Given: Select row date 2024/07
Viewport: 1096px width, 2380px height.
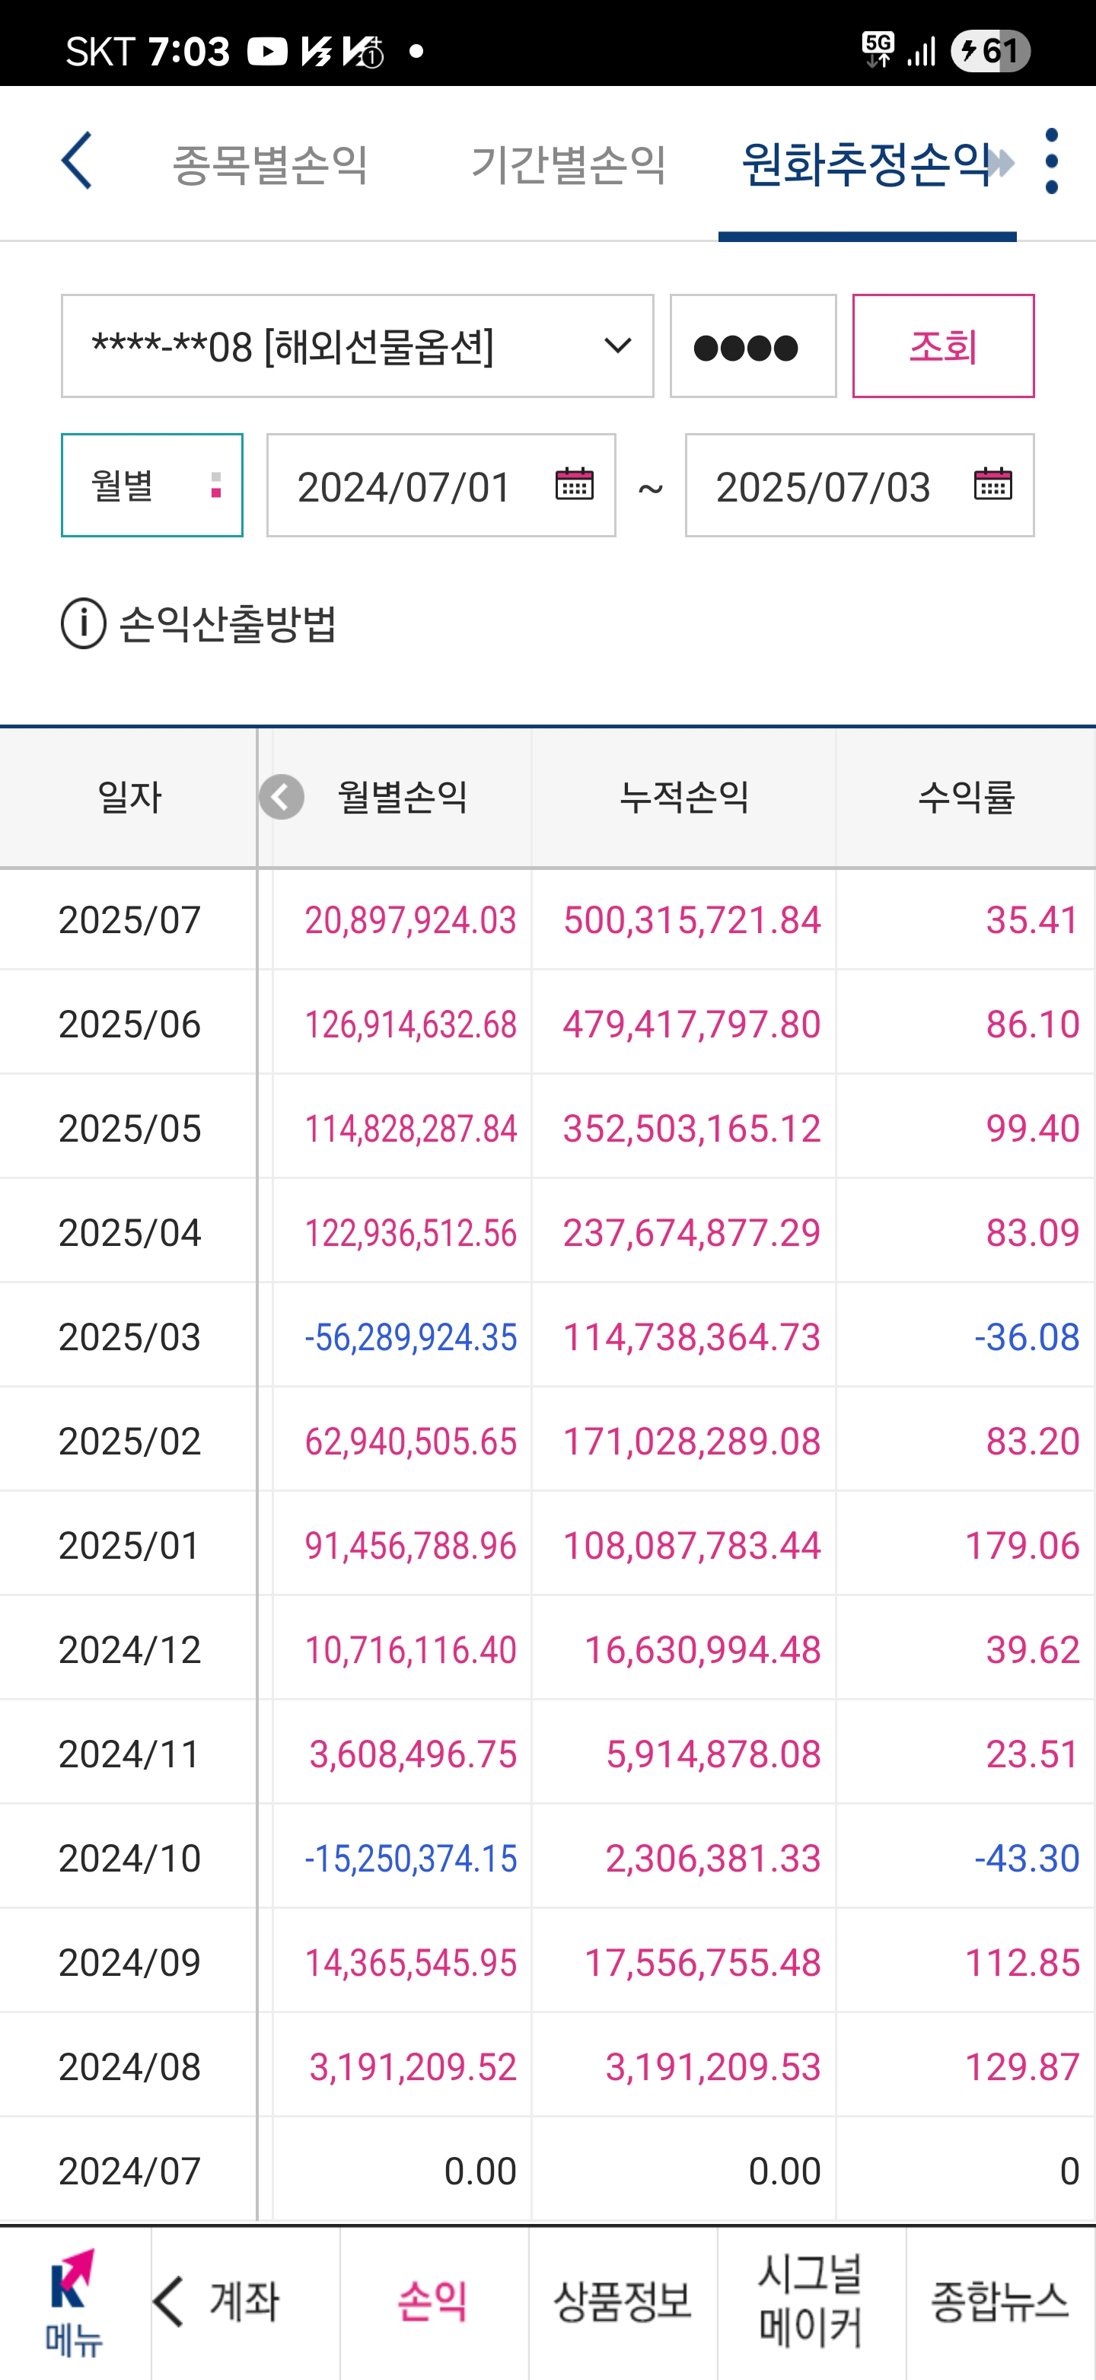Looking at the screenshot, I should [129, 2172].
